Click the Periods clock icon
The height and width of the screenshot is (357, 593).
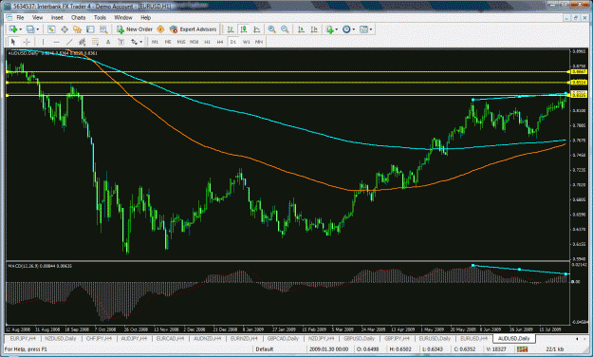[x=346, y=29]
